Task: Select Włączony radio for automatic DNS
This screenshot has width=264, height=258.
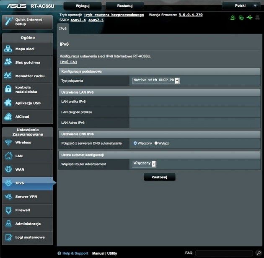Action: click(135, 143)
